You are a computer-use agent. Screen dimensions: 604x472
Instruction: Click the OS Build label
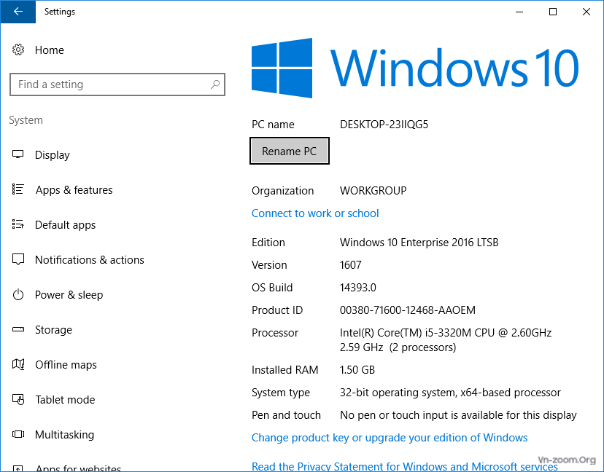pos(272,288)
